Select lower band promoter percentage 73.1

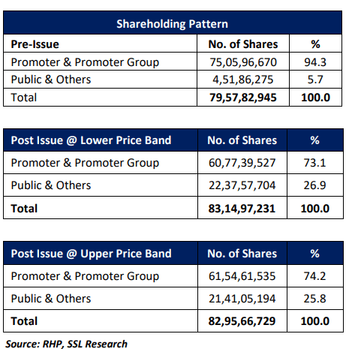click(314, 163)
